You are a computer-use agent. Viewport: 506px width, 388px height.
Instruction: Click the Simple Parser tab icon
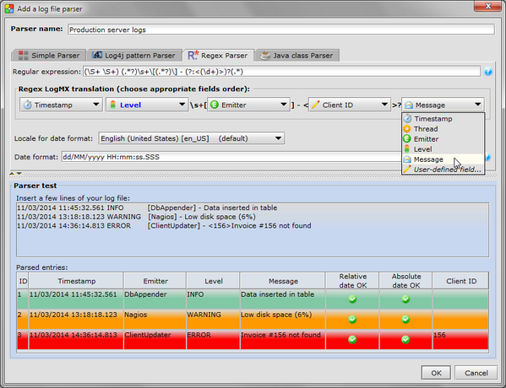click(x=24, y=56)
